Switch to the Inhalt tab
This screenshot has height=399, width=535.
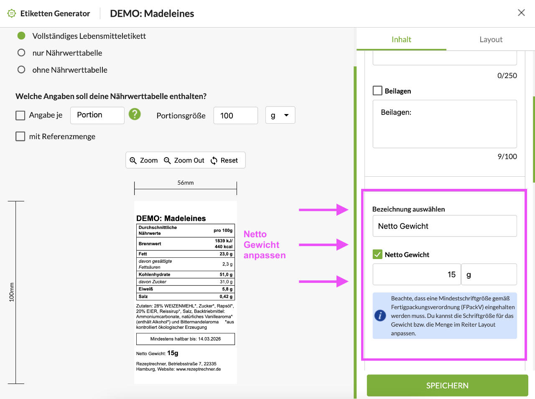(401, 40)
